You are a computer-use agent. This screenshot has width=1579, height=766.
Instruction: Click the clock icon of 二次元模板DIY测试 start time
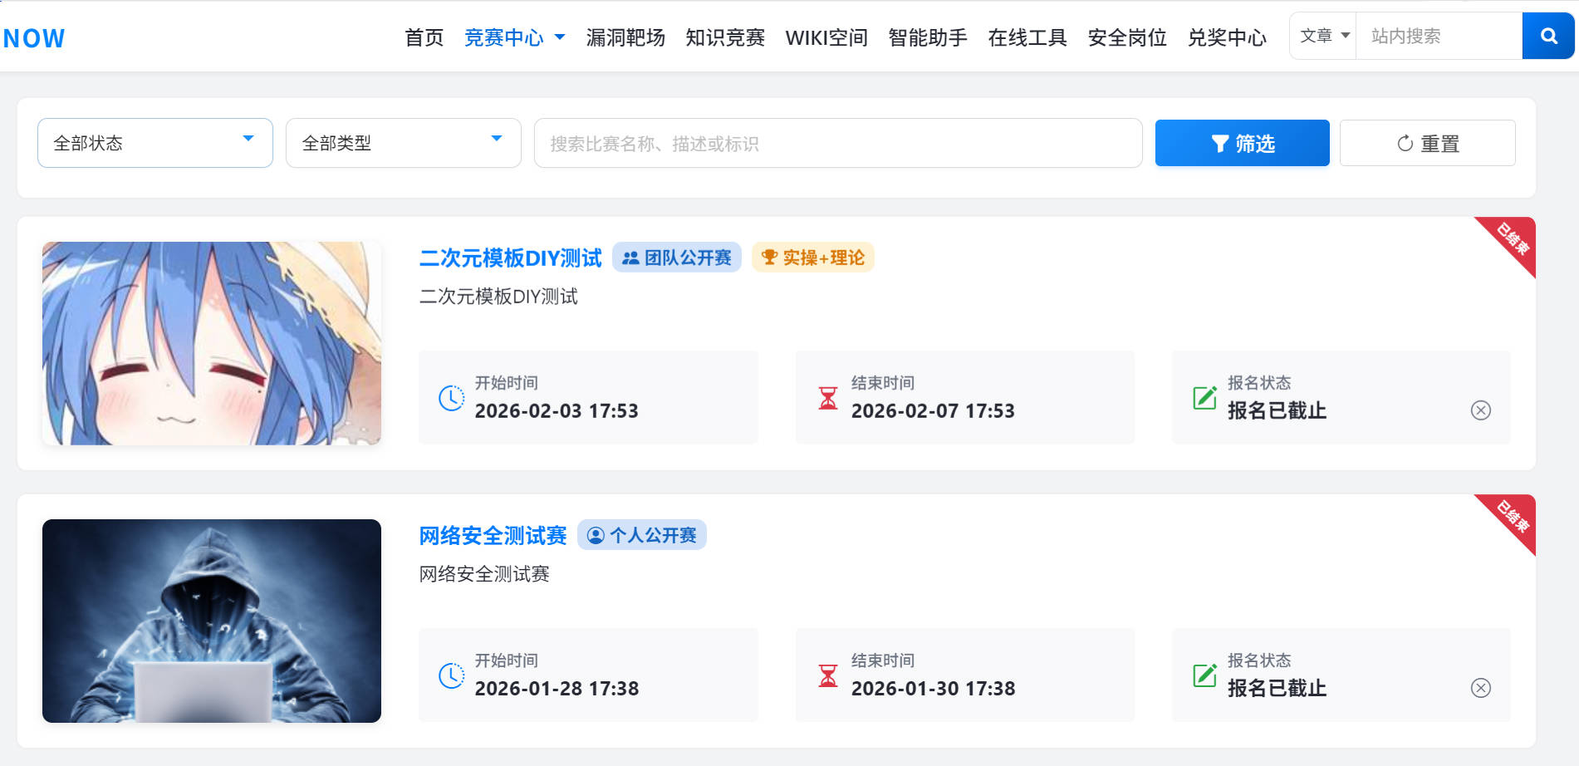451,398
